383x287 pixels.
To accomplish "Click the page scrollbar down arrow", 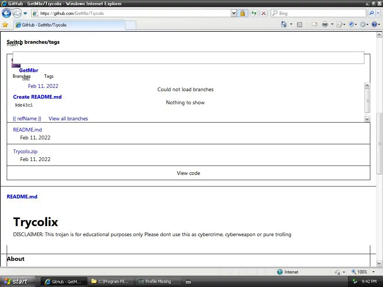I will coord(379,263).
